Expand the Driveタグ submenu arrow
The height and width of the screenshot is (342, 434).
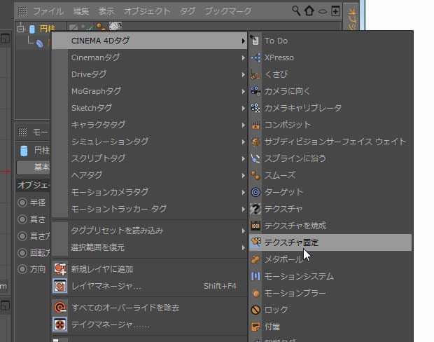coord(243,74)
